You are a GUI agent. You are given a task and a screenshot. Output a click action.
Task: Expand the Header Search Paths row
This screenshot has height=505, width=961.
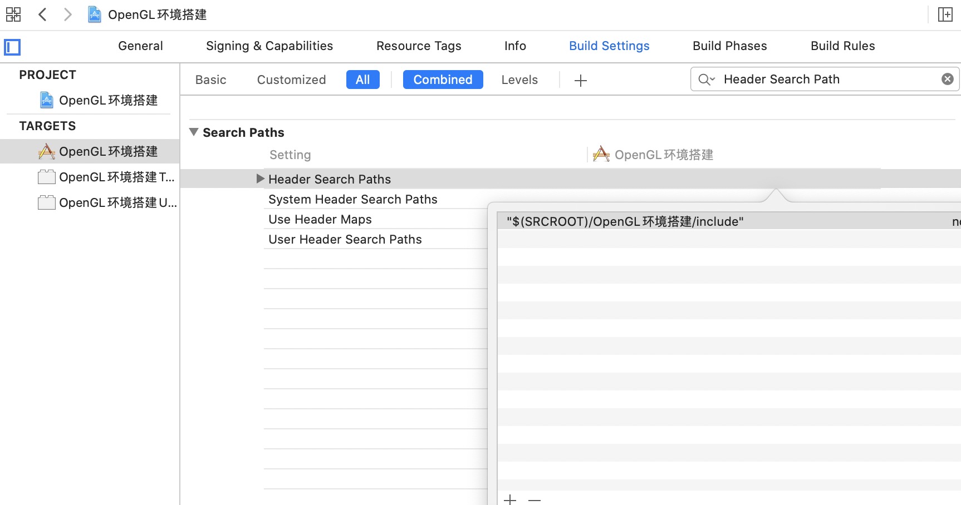[x=260, y=179]
